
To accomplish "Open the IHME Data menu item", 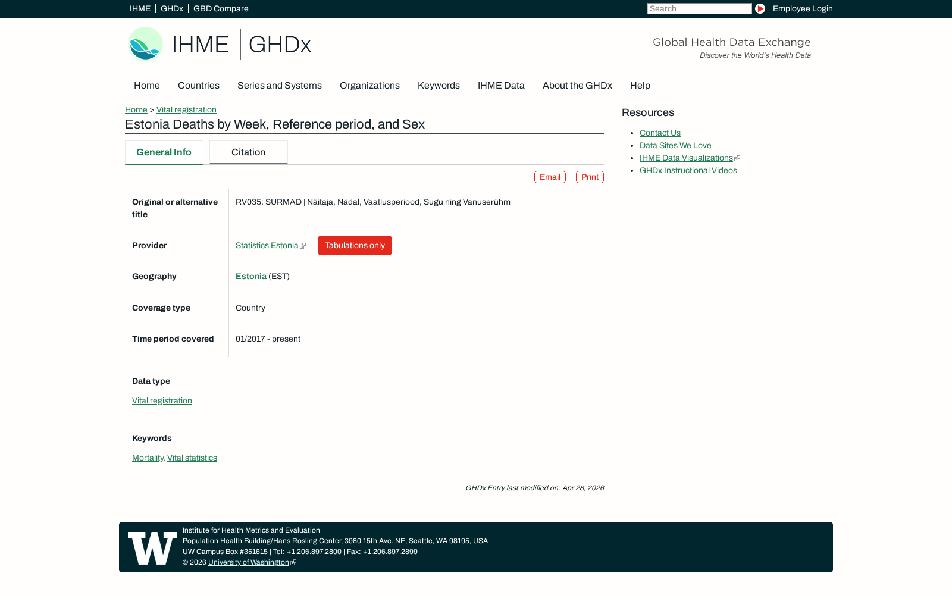I will (501, 86).
